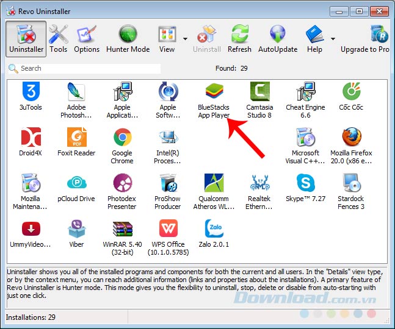The width and height of the screenshot is (395, 329).
Task: Open the Uninstaller toolbar section
Action: 26,39
